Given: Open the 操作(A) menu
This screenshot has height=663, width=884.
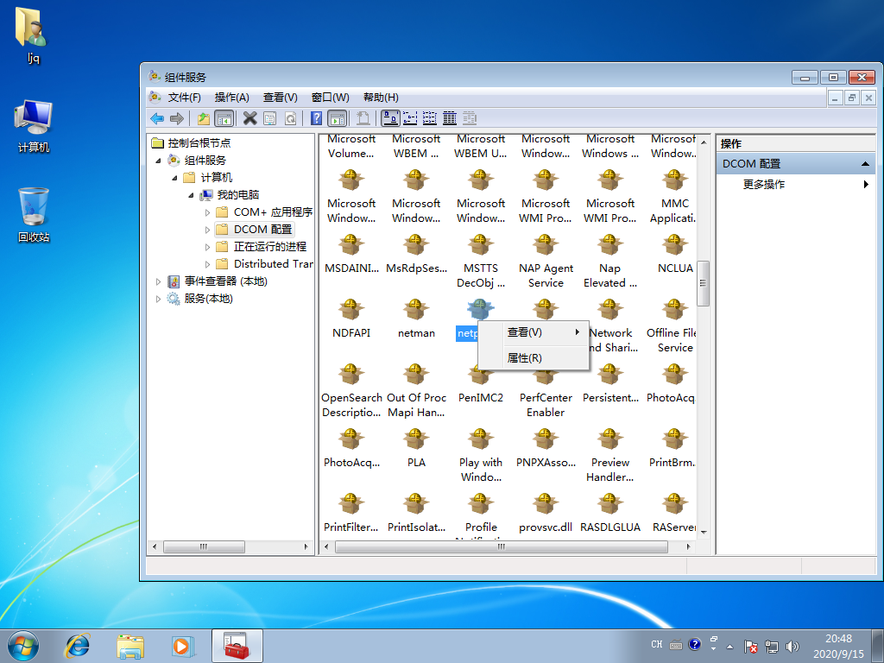Looking at the screenshot, I should [231, 98].
